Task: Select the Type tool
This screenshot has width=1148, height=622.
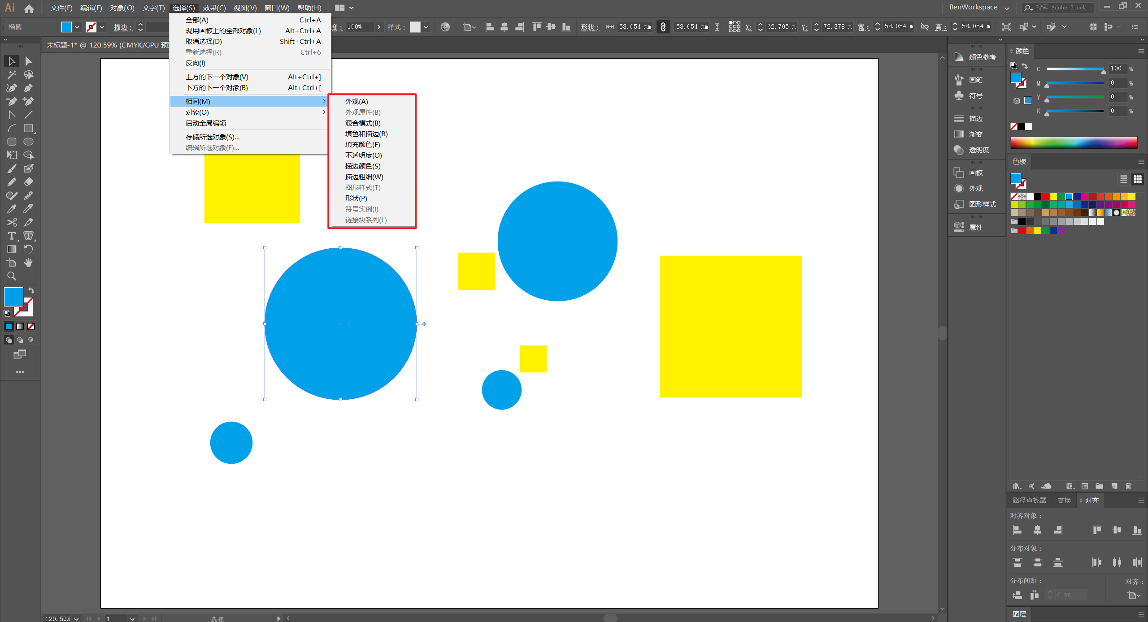Action: click(12, 236)
